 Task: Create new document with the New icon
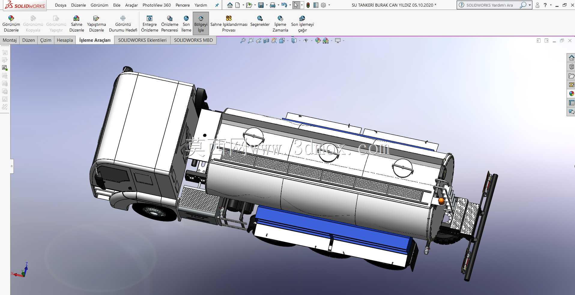pyautogui.click(x=238, y=5)
